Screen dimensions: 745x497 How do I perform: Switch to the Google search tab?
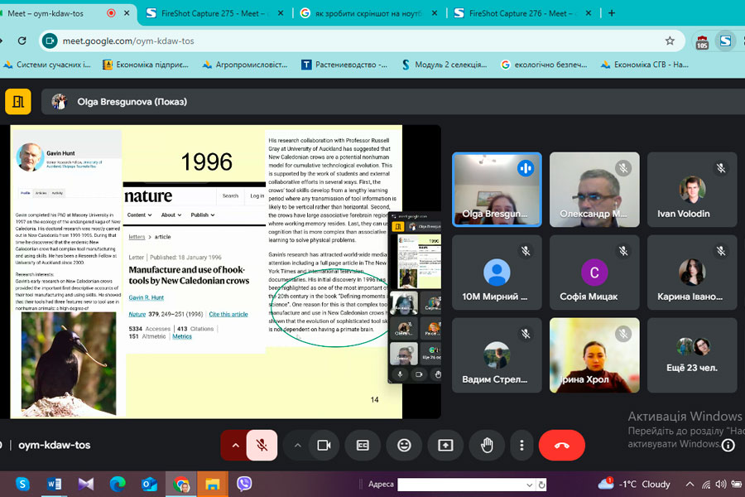coord(364,13)
